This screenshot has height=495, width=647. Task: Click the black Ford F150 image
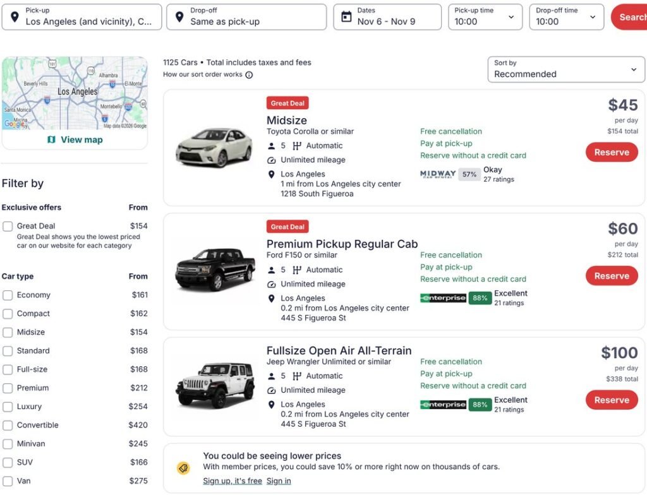click(x=215, y=270)
